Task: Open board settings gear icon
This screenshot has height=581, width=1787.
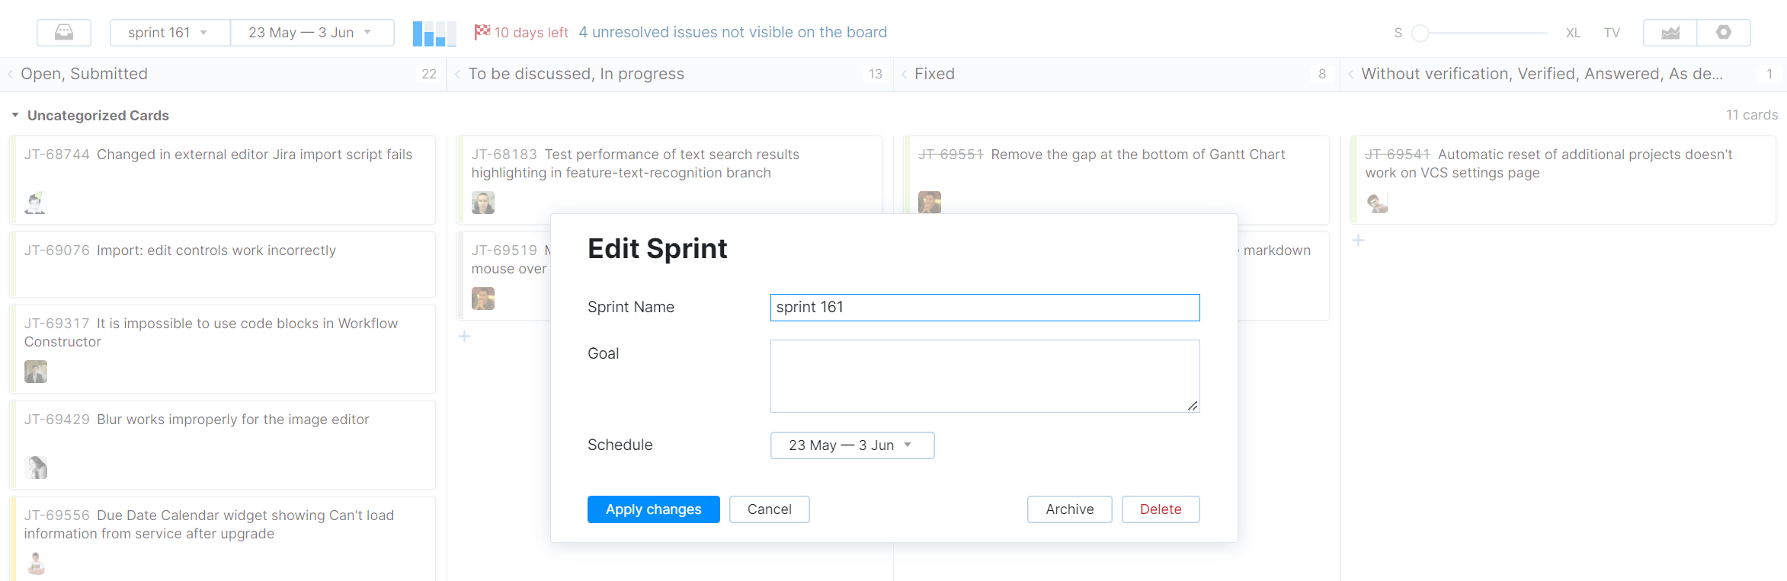Action: tap(1724, 33)
